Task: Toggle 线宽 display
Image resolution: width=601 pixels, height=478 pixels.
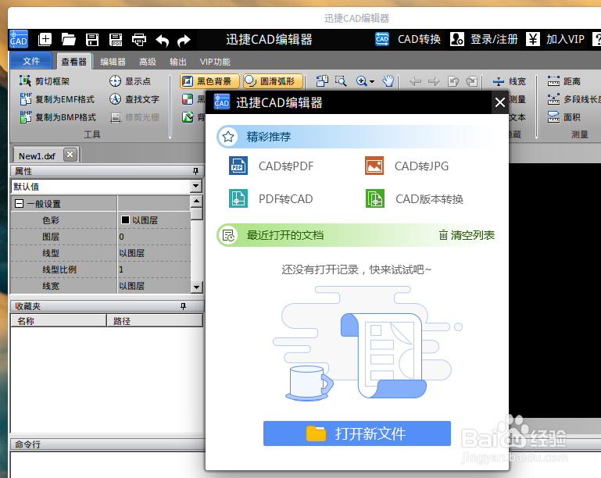Action: point(509,81)
